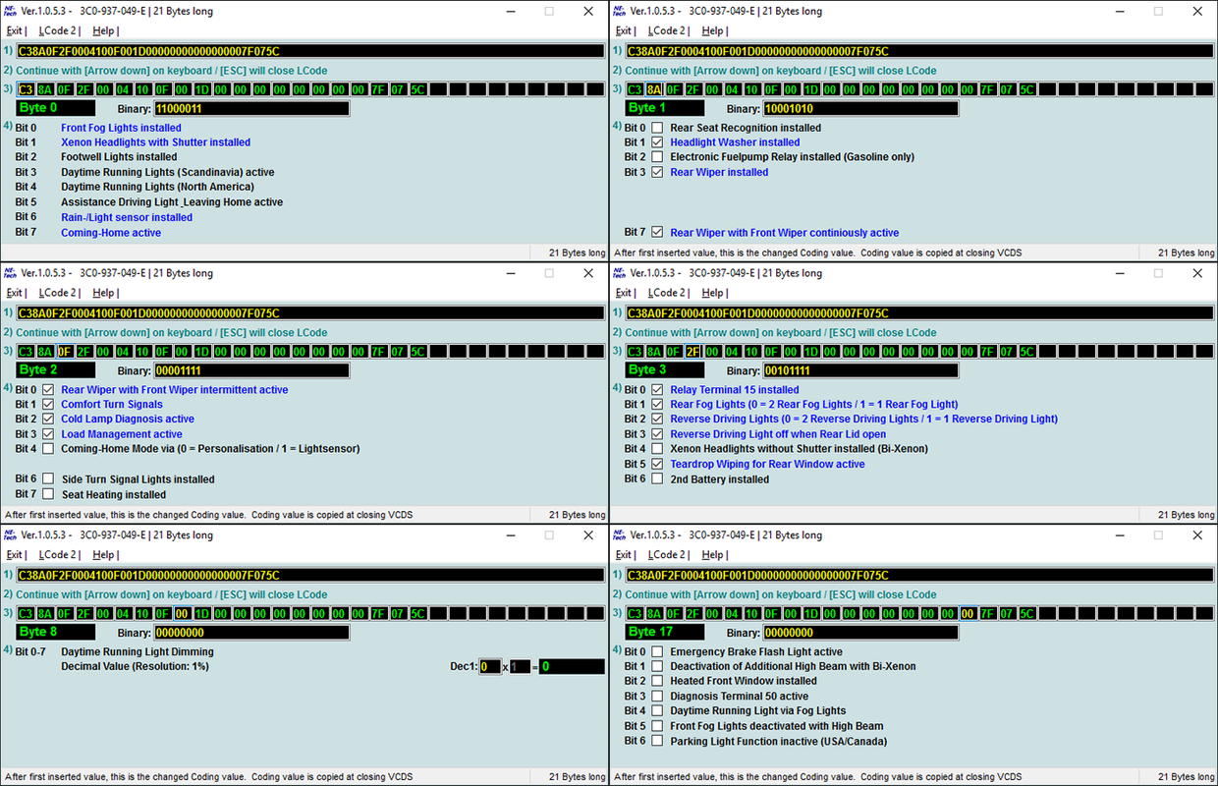Toggle Parking Light Function inactive (USA/Canada)
1218x786 pixels.
pyautogui.click(x=657, y=741)
